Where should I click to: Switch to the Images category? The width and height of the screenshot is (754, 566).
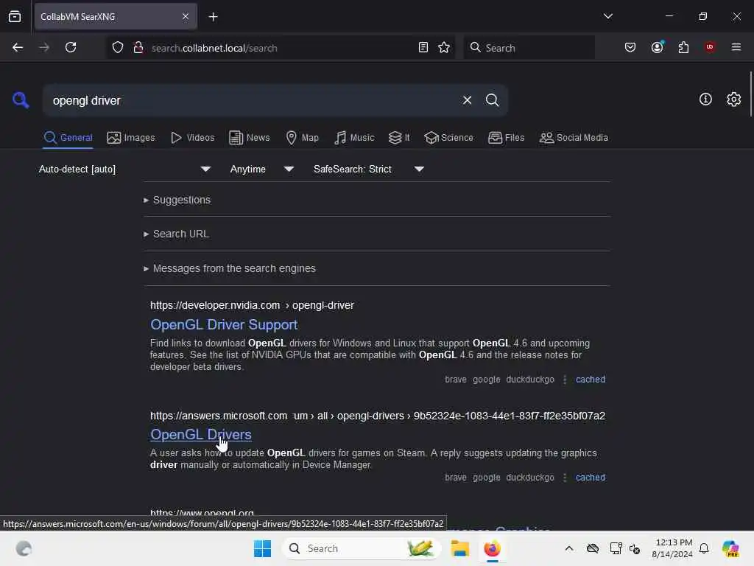coord(131,138)
